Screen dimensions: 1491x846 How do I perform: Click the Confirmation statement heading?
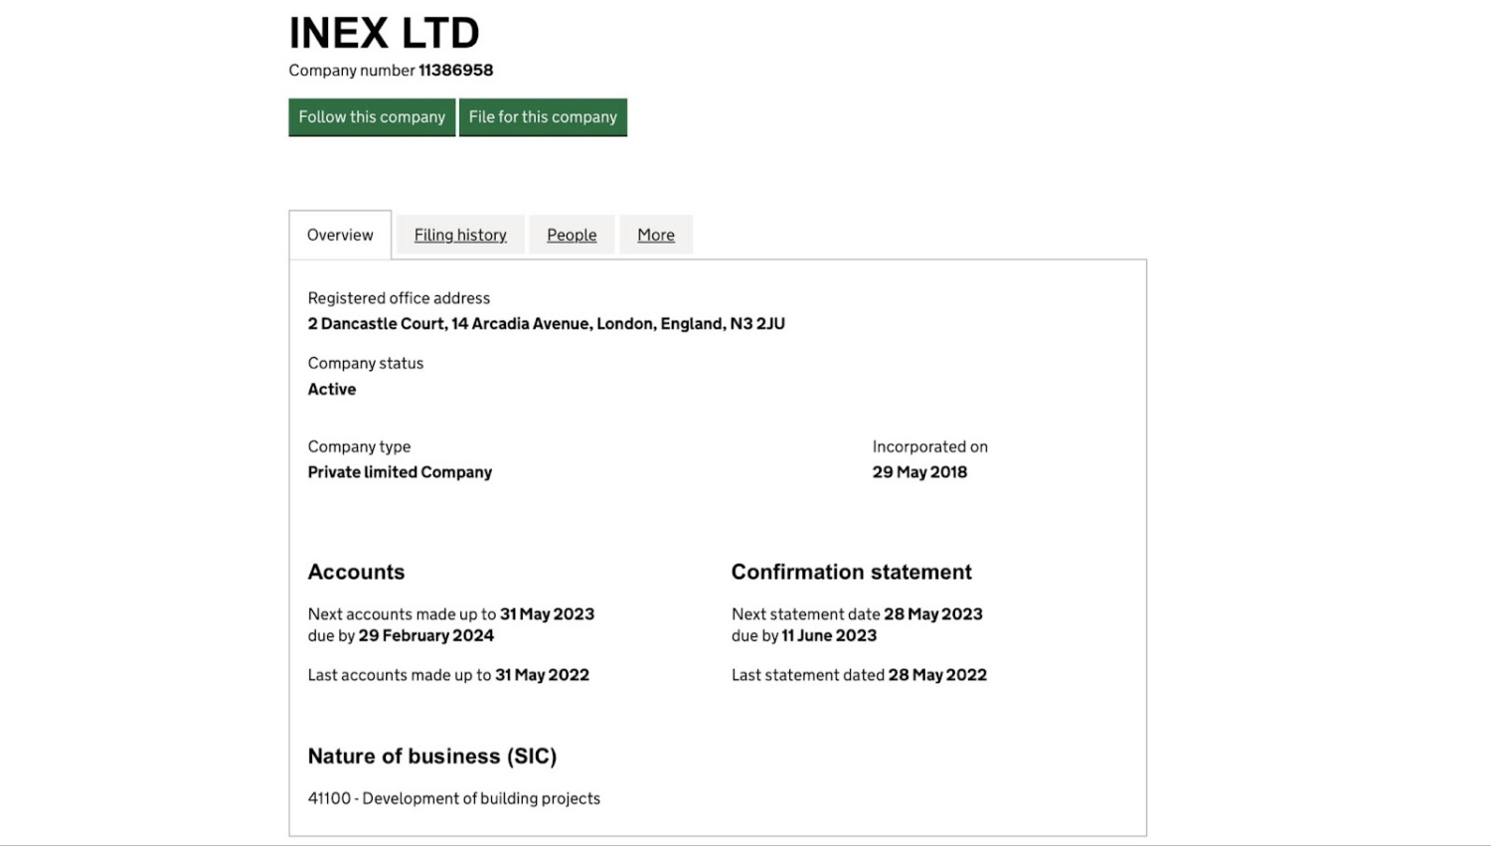click(852, 572)
